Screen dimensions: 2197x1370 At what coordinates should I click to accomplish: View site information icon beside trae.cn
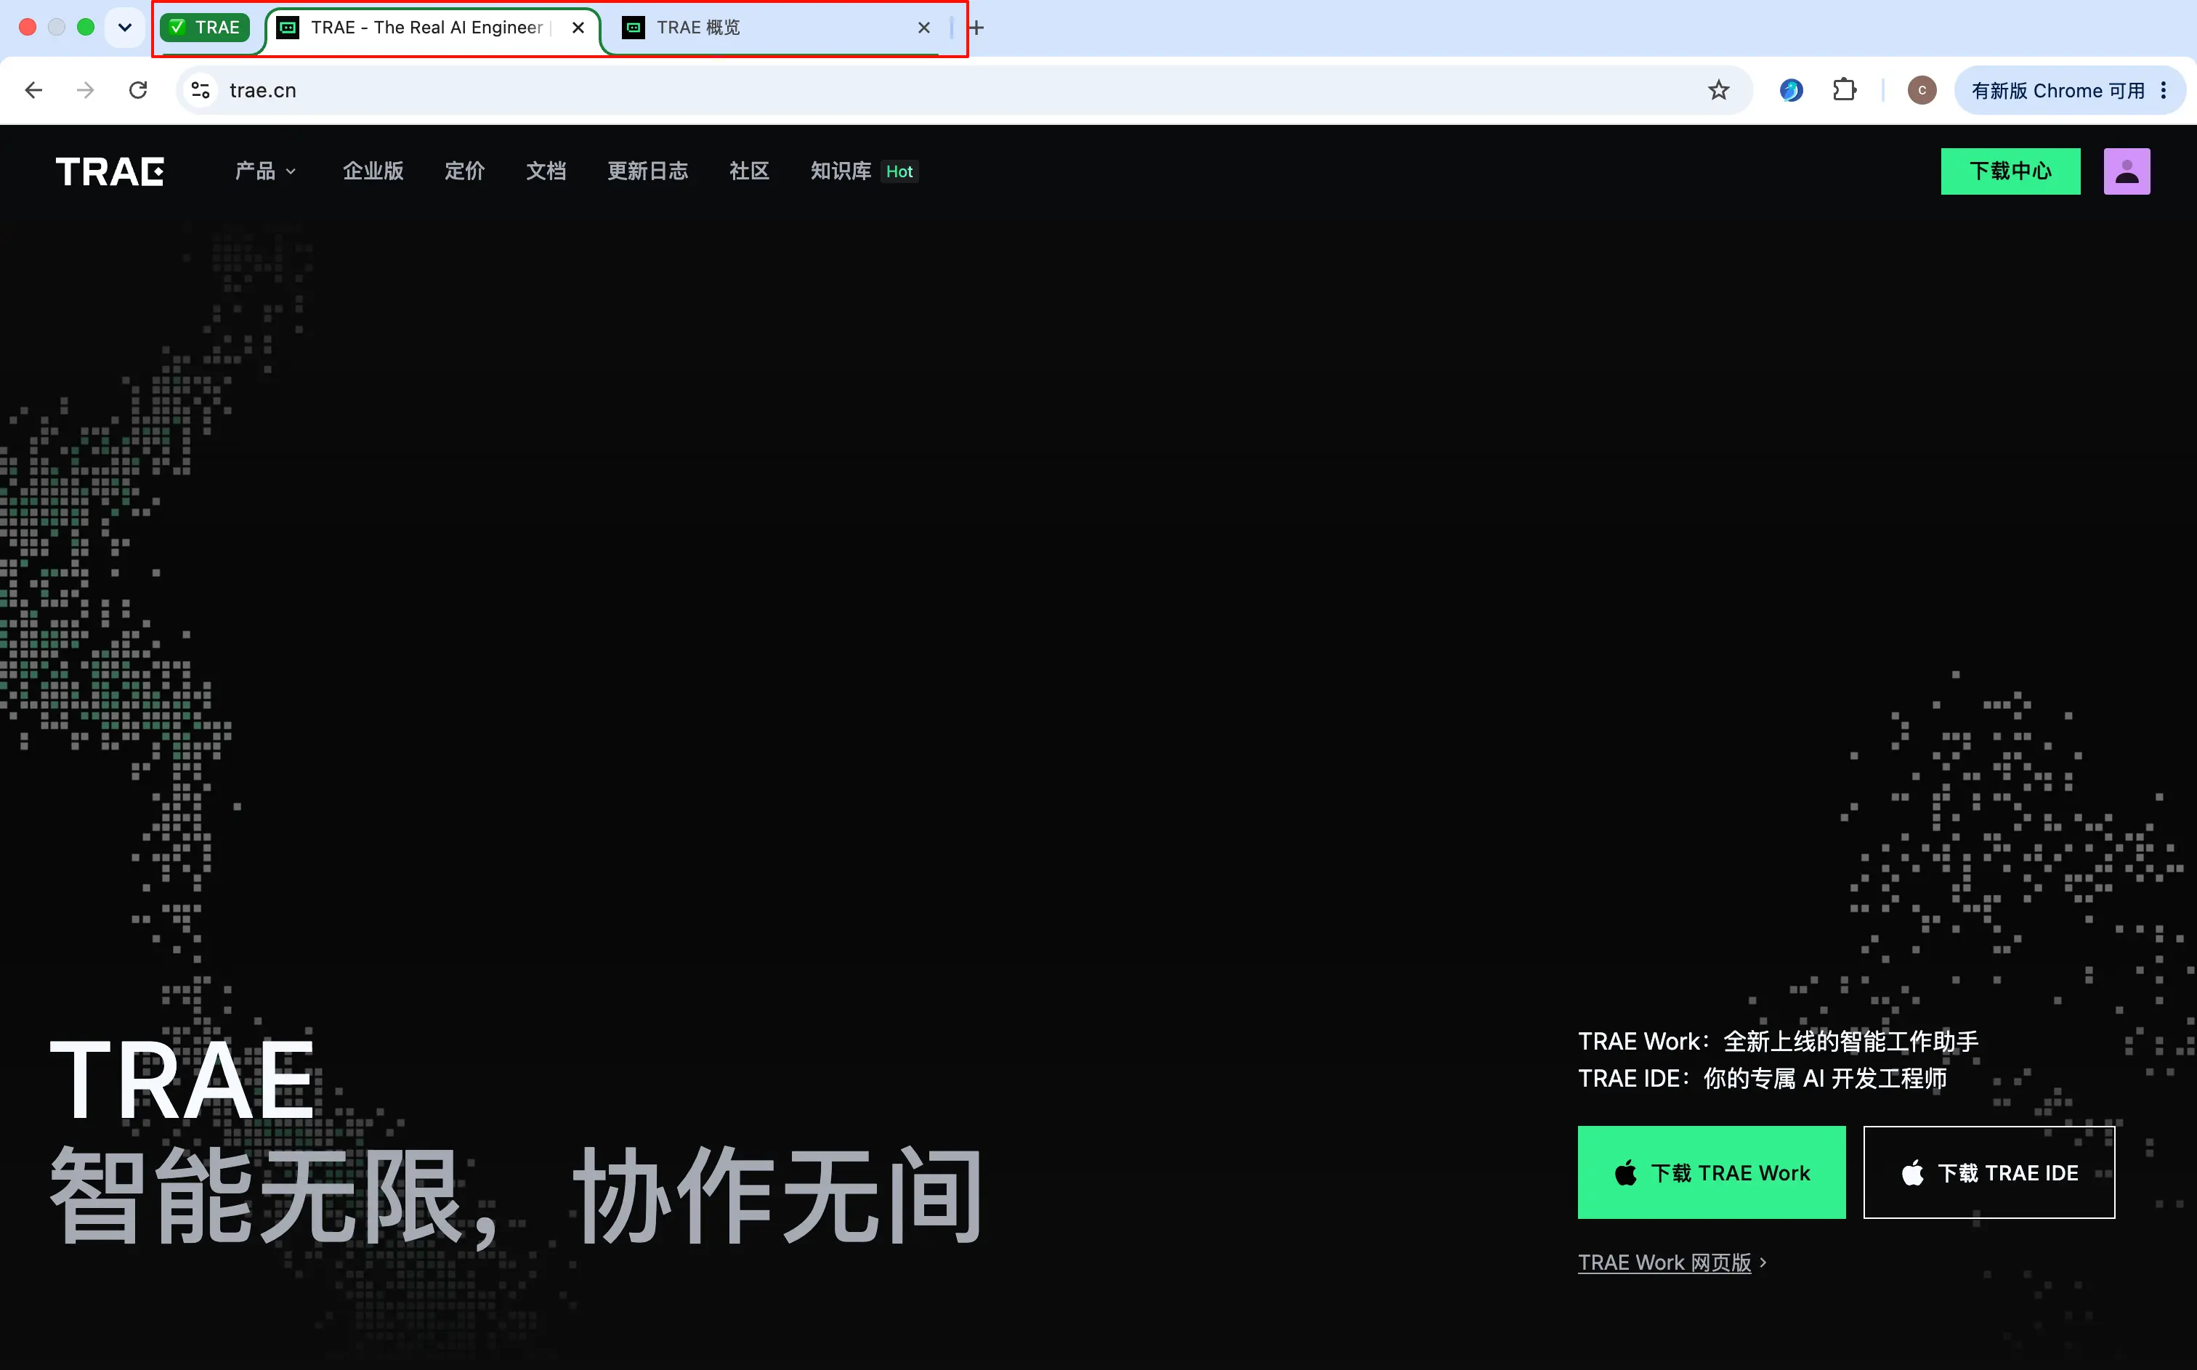[201, 91]
